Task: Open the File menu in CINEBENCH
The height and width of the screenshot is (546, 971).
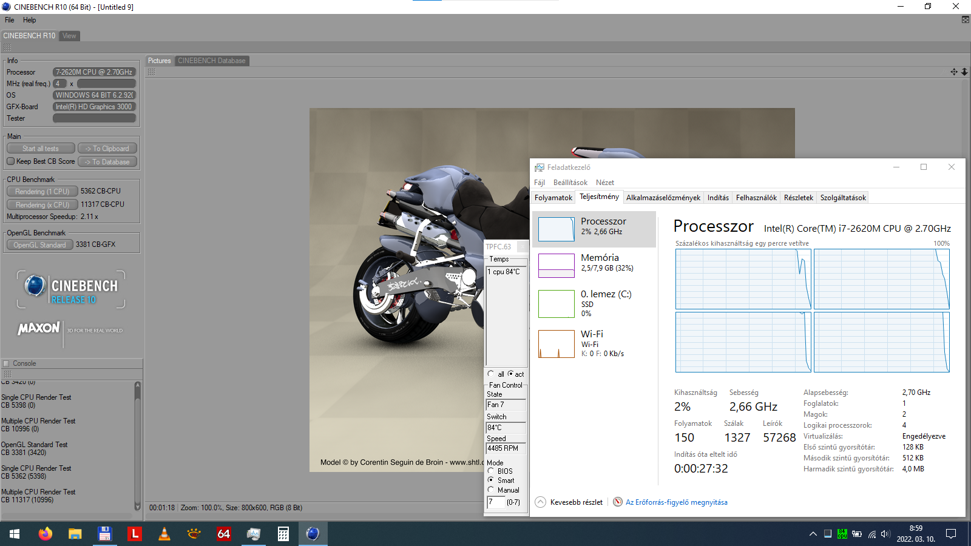Action: 10,20
